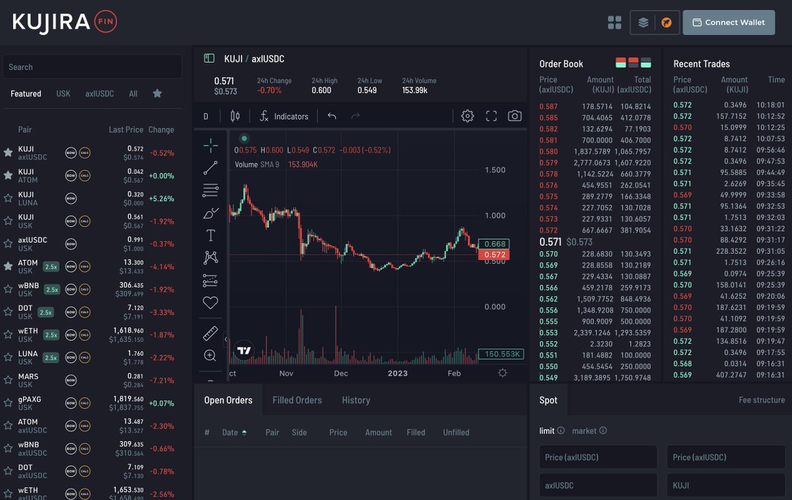
Task: Select the 0.587 ask row in order book
Action: pyautogui.click(x=595, y=106)
